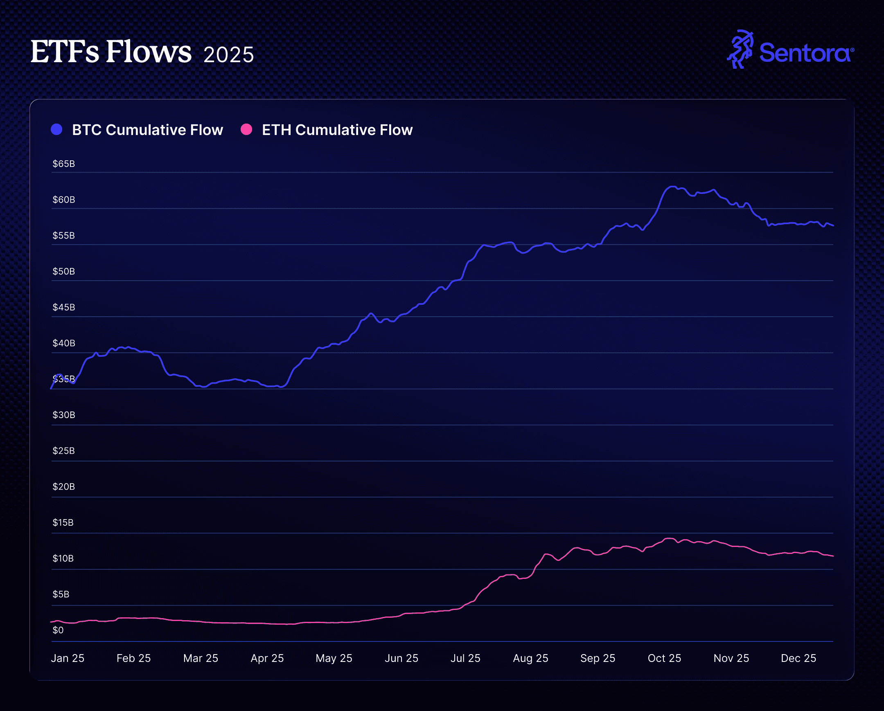884x711 pixels.
Task: Click the Jan 25 x-axis label
Action: (x=68, y=658)
